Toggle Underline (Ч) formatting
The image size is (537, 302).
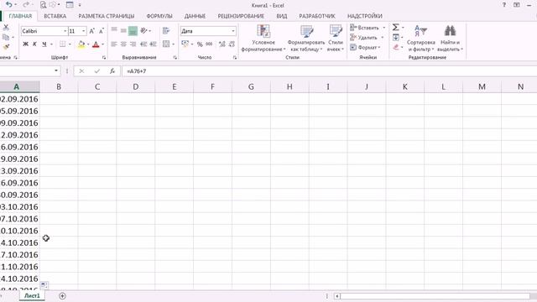coord(44,44)
